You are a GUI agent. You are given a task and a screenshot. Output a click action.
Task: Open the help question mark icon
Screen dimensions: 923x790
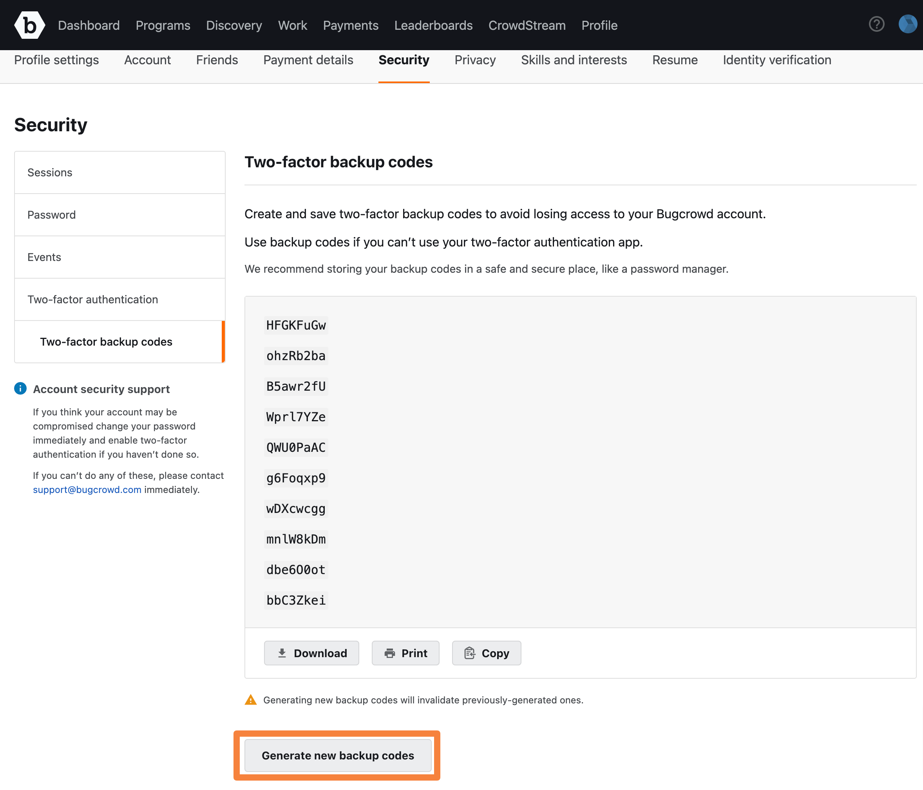coord(876,24)
